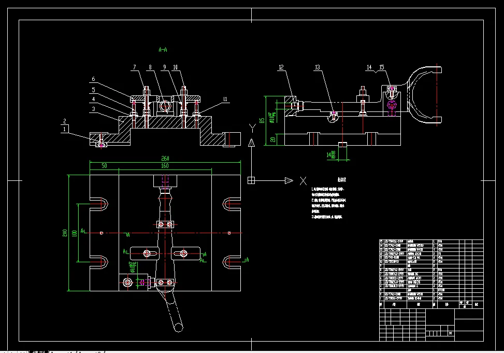Screen dimensions: 504x353
Task: Select part callout number 12
Action: [281, 67]
